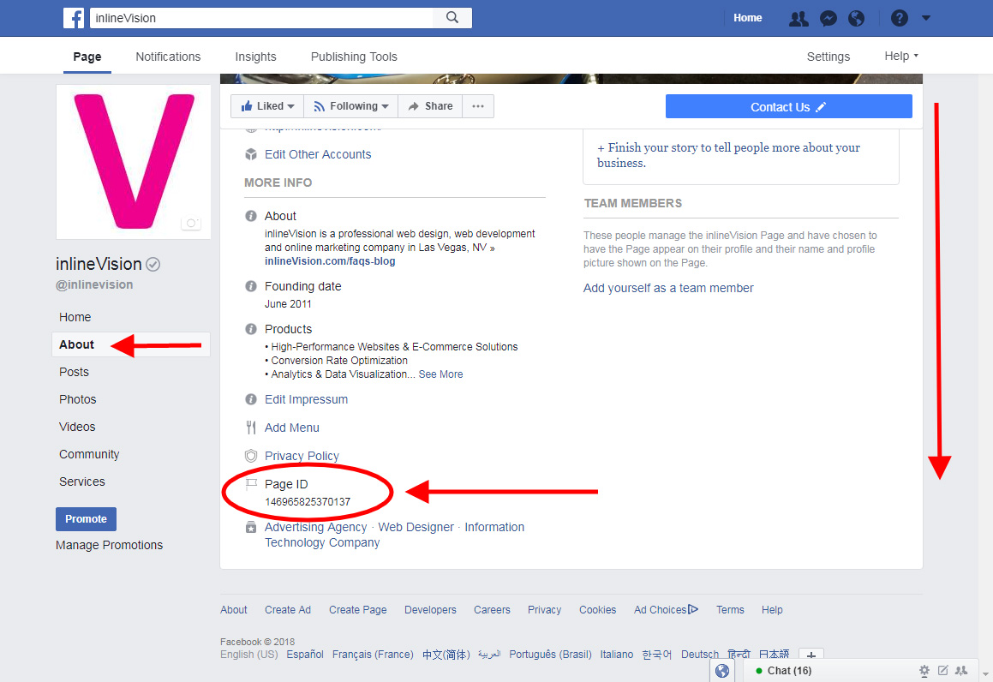Open the Liked dropdown button

(267, 106)
